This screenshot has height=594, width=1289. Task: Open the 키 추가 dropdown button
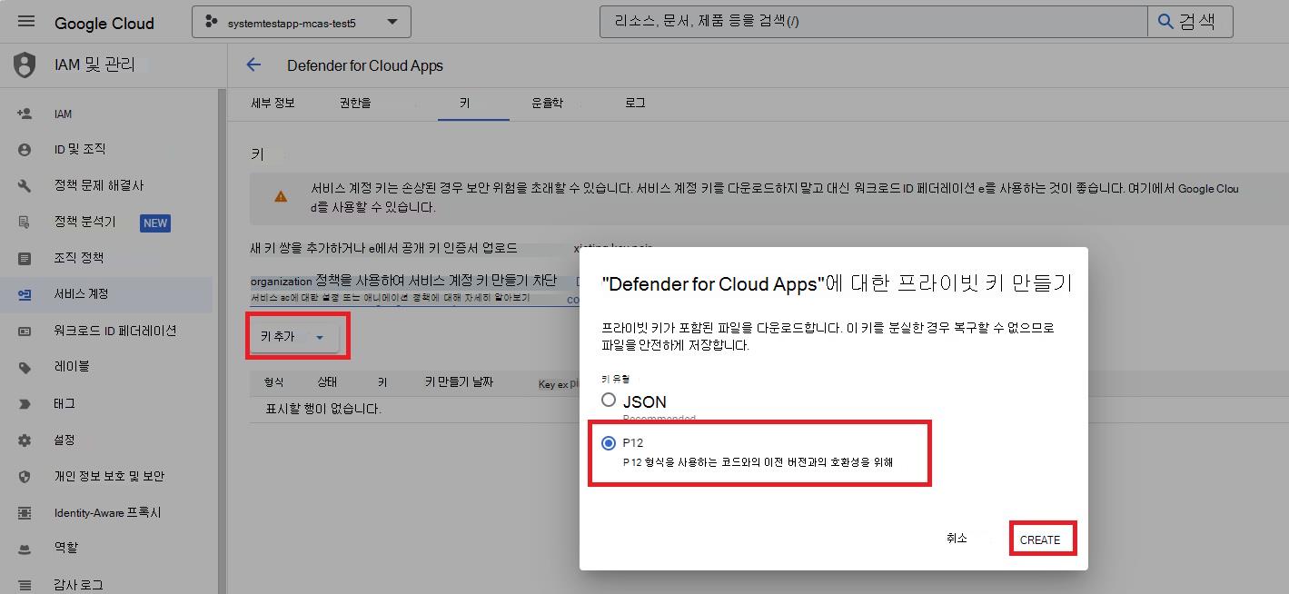pyautogui.click(x=294, y=337)
